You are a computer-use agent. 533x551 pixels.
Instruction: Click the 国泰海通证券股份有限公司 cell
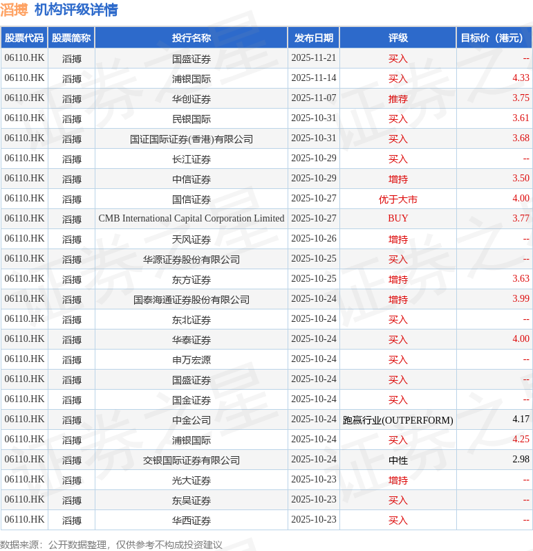tap(191, 300)
